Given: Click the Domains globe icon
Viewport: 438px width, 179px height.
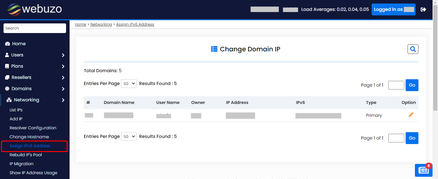Looking at the screenshot, I should pyautogui.click(x=7, y=89).
